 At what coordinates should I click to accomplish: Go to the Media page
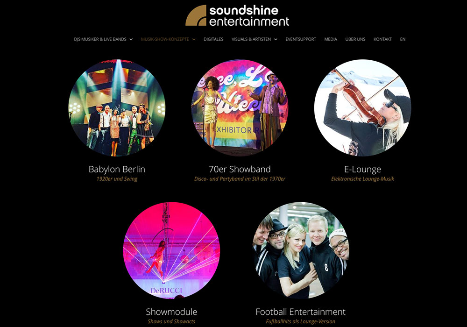pos(331,39)
